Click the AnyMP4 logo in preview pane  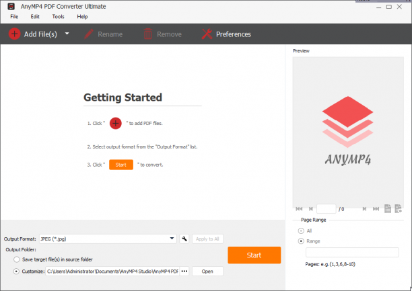pos(347,130)
